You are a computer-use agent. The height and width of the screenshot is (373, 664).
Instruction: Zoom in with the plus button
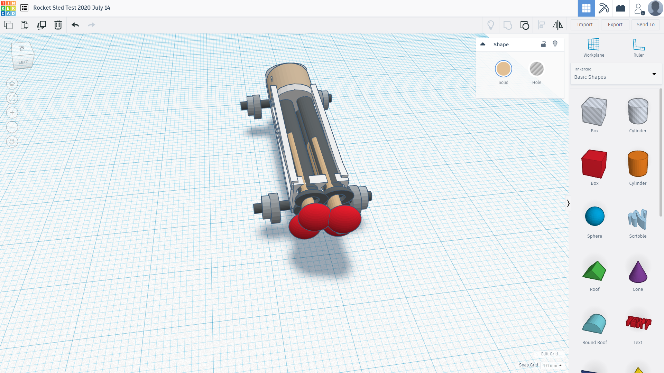coord(12,113)
